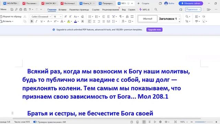This screenshot has width=220, height=124.
Task: Switch to web layout globe icon in status bar
Action: [x=161, y=122]
